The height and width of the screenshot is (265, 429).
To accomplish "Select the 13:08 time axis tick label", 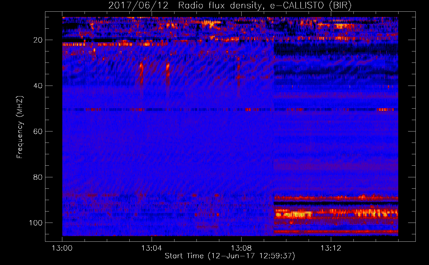I will point(241,248).
